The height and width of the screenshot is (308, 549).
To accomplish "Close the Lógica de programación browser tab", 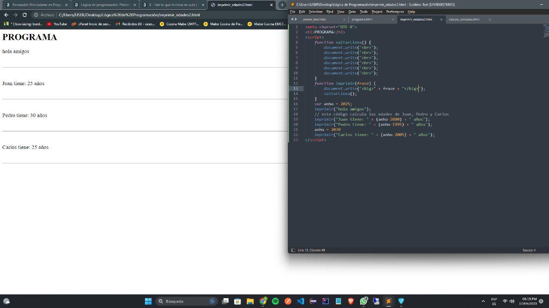I will 135,5.
